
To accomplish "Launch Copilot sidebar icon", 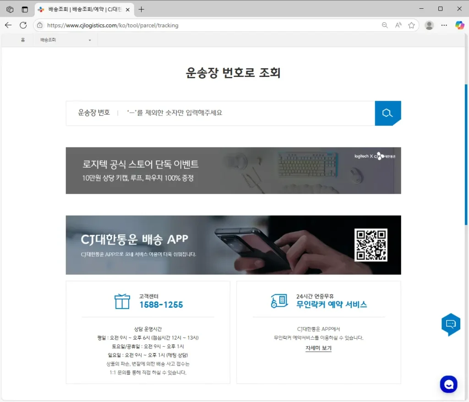I will (x=460, y=25).
